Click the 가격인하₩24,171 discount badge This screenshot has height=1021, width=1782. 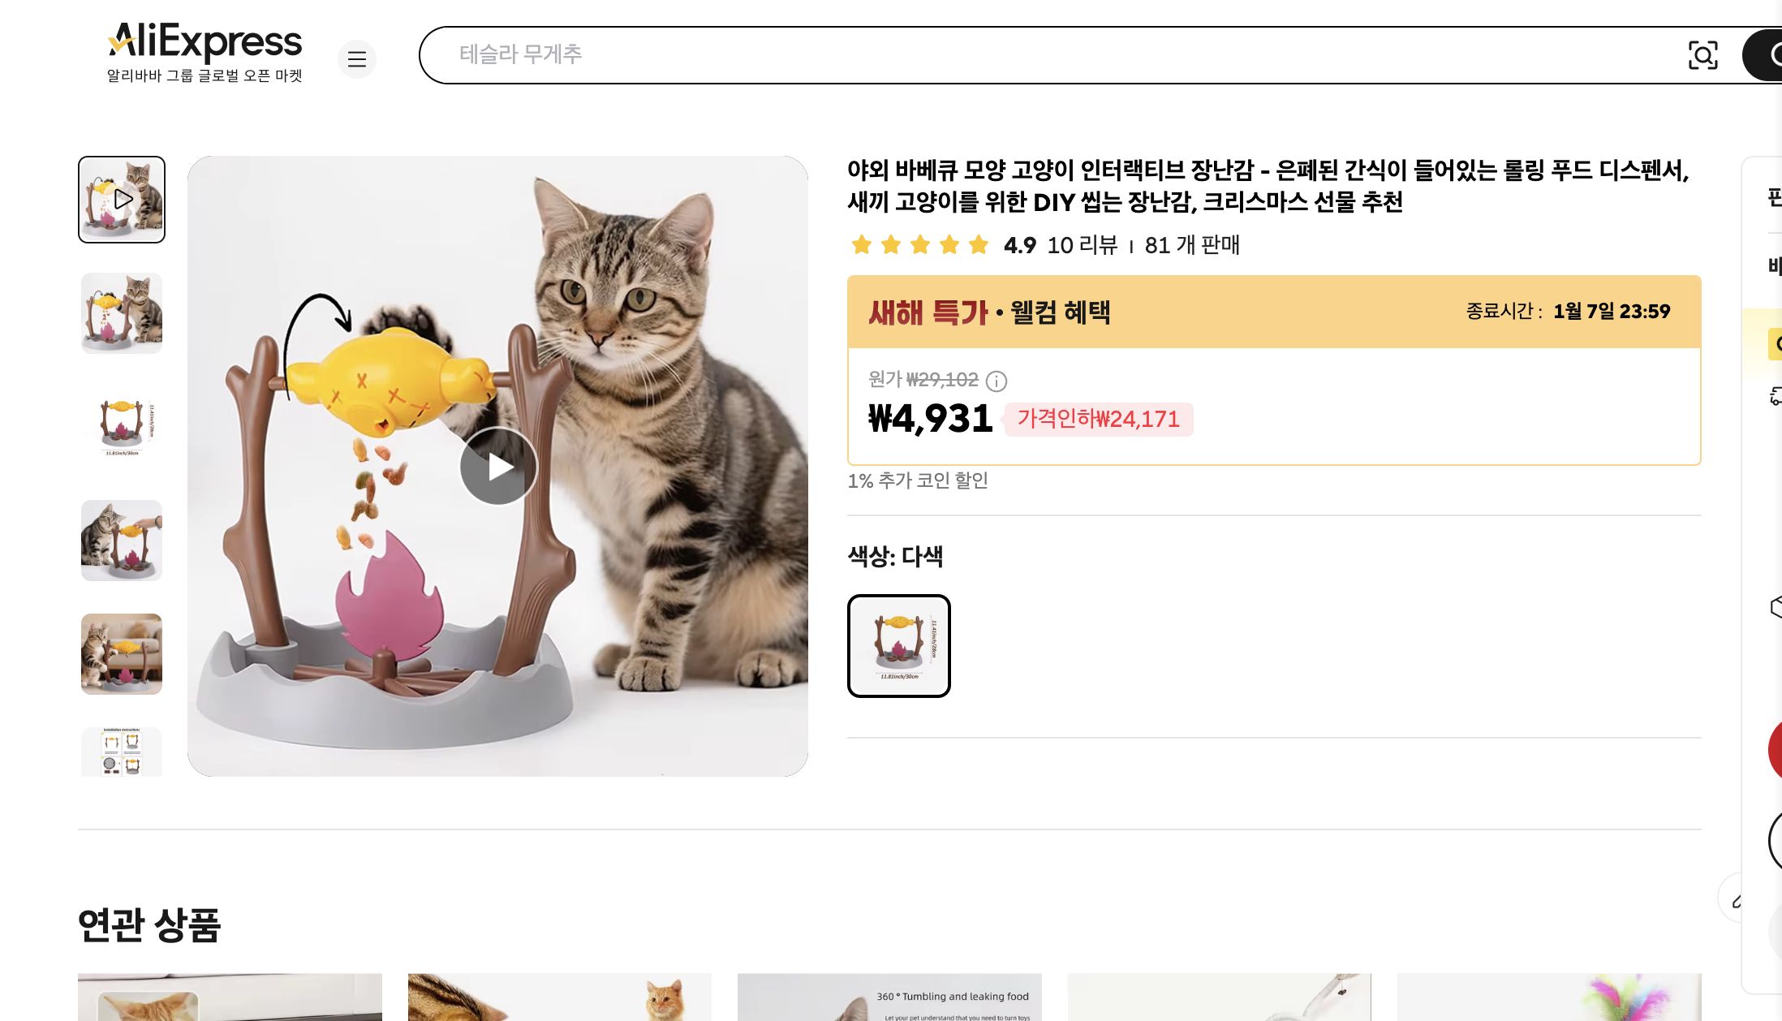1098,419
